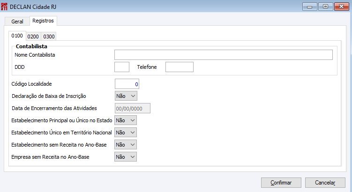The width and height of the screenshot is (352, 192).
Task: Click the DDD input box
Action: coord(122,67)
